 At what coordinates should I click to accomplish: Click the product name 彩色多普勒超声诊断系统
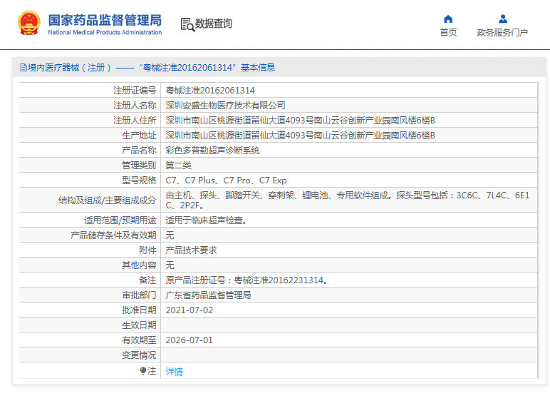point(212,151)
